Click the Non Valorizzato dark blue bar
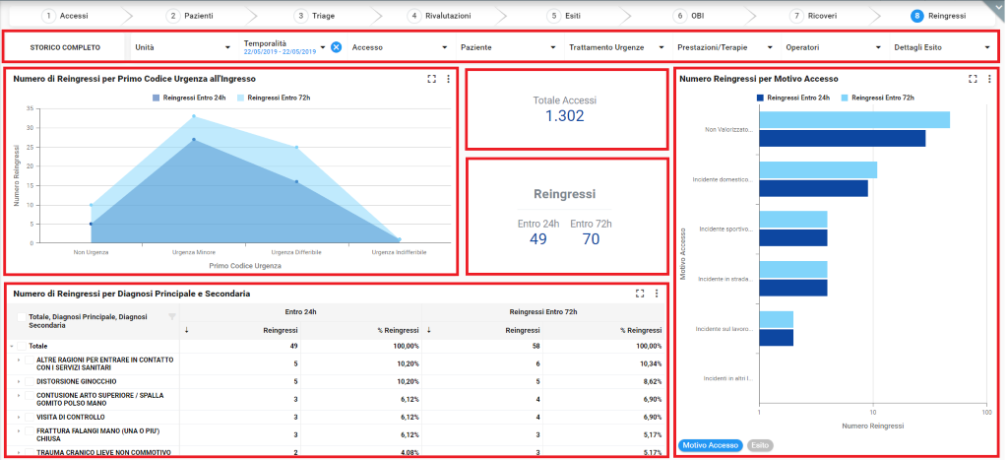Screen dimensions: 1008x460 tap(842, 138)
